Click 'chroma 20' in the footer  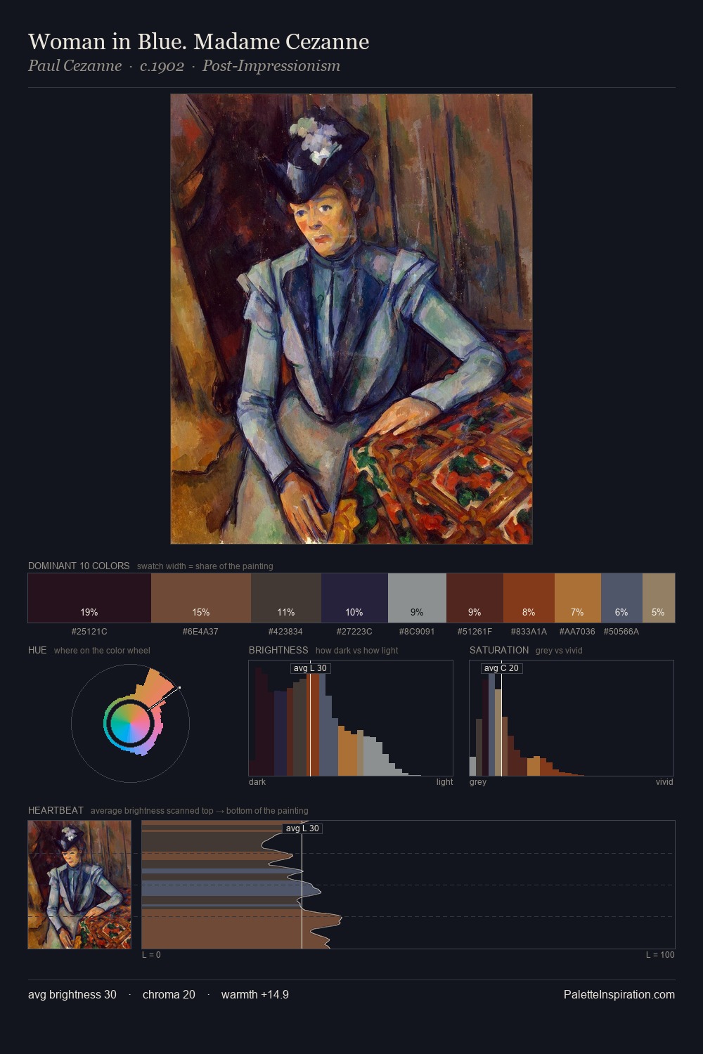pos(169,994)
